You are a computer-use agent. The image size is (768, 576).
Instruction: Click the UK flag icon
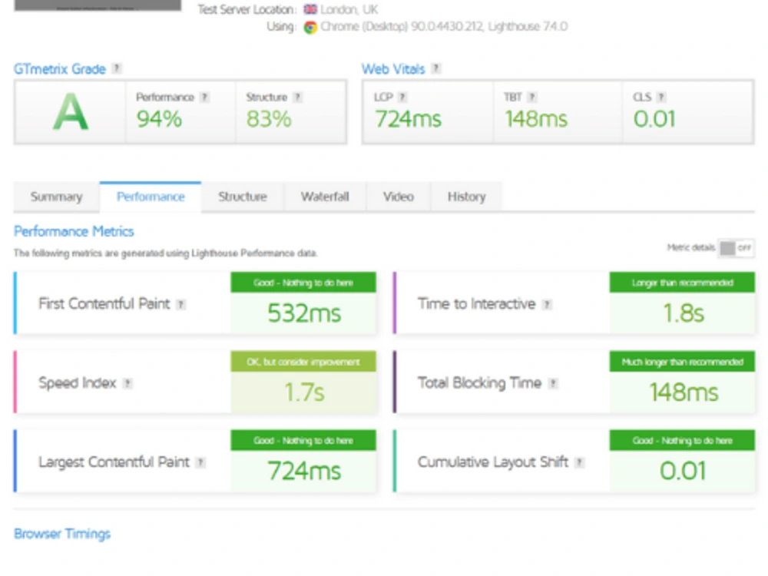coord(310,9)
